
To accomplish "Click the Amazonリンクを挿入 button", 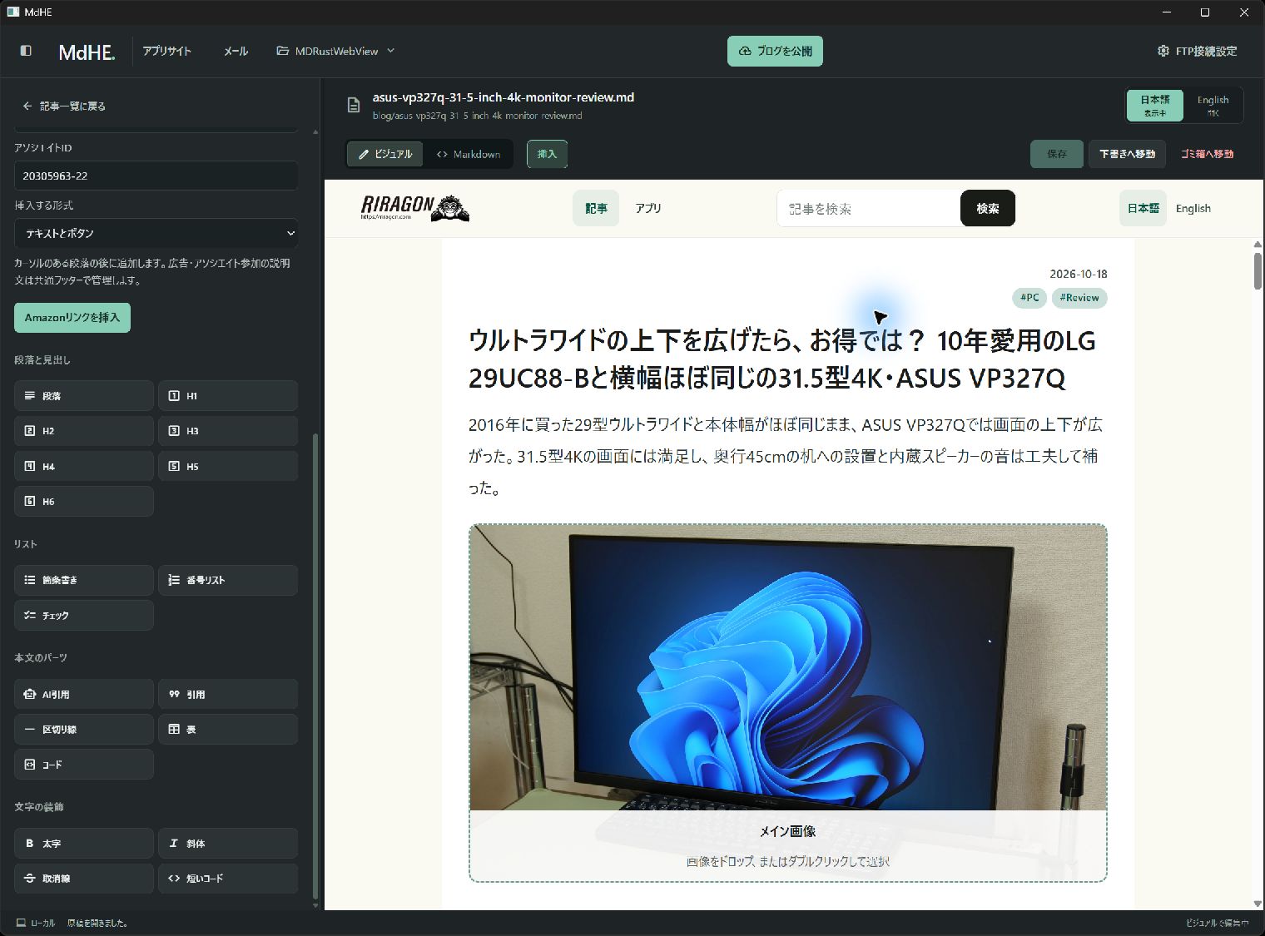I will coord(72,317).
